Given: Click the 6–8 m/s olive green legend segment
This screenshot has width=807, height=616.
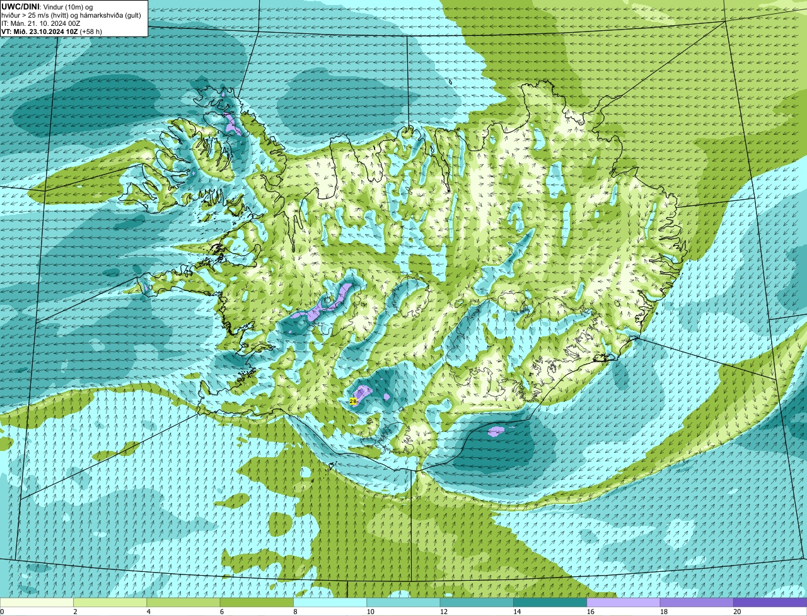Looking at the screenshot, I should click(257, 602).
